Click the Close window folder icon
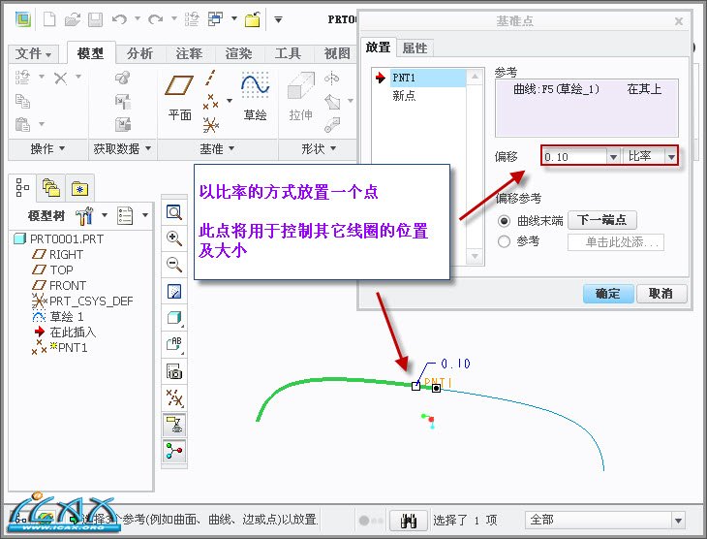The width and height of the screenshot is (707, 539). pyautogui.click(x=253, y=19)
